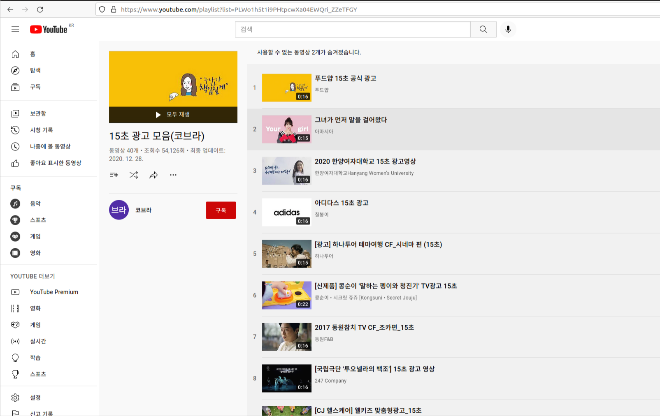Play all with 모두 재생
660x416 pixels.
click(x=173, y=115)
